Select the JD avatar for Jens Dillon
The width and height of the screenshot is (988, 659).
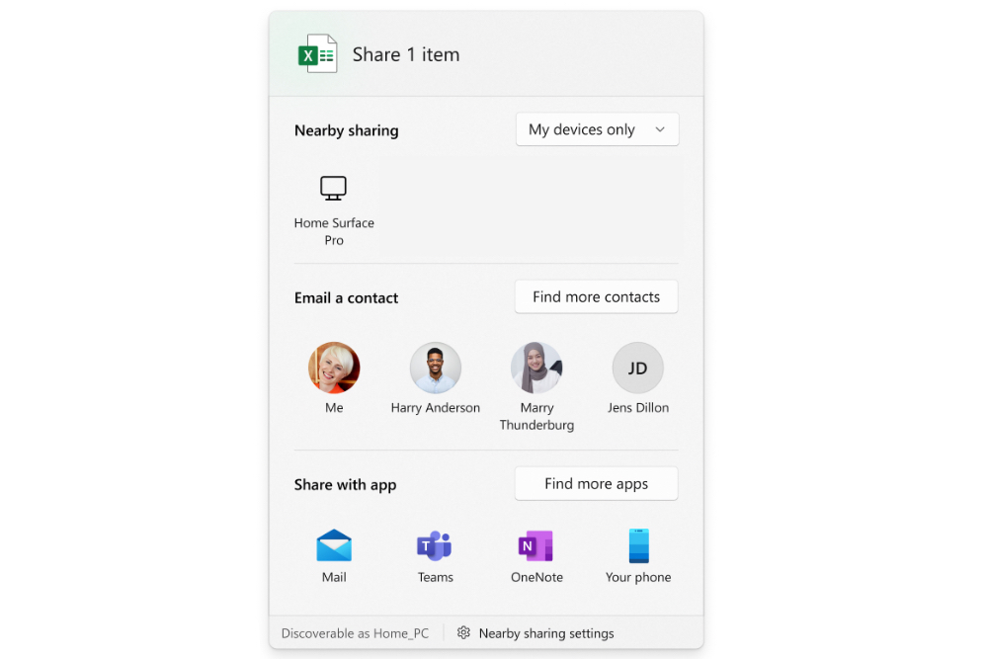637,368
